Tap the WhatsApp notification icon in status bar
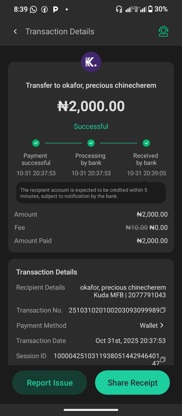Image resolution: width=182 pixels, height=416 pixels. pyautogui.click(x=33, y=10)
